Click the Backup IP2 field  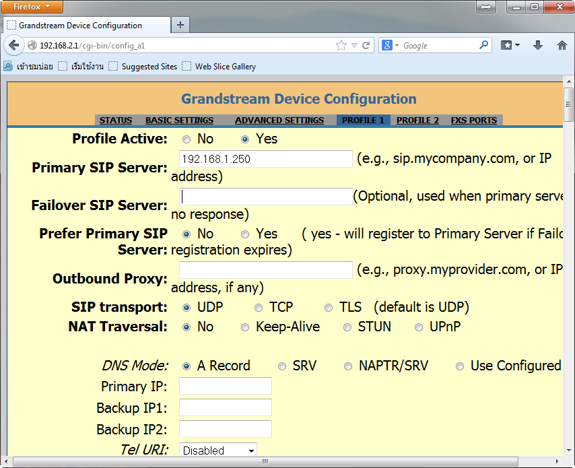click(x=226, y=429)
